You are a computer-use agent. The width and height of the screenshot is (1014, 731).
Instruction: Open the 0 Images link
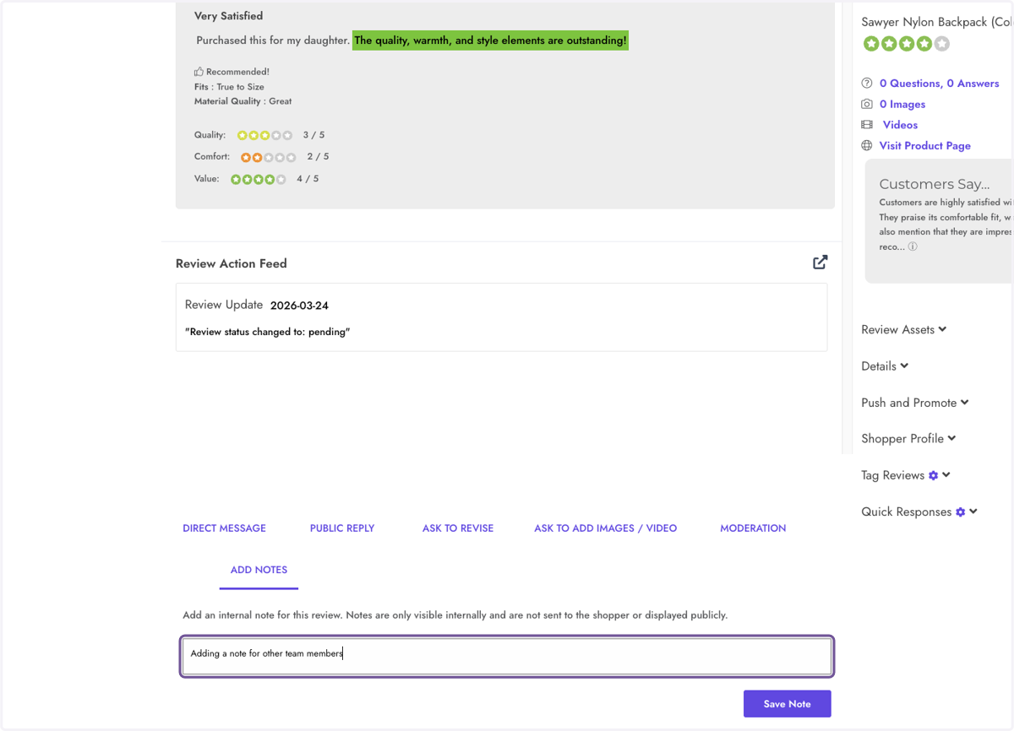pyautogui.click(x=902, y=104)
